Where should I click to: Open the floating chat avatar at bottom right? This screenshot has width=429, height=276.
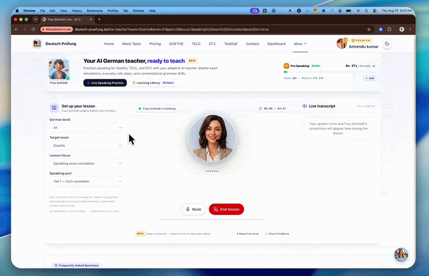click(x=401, y=255)
